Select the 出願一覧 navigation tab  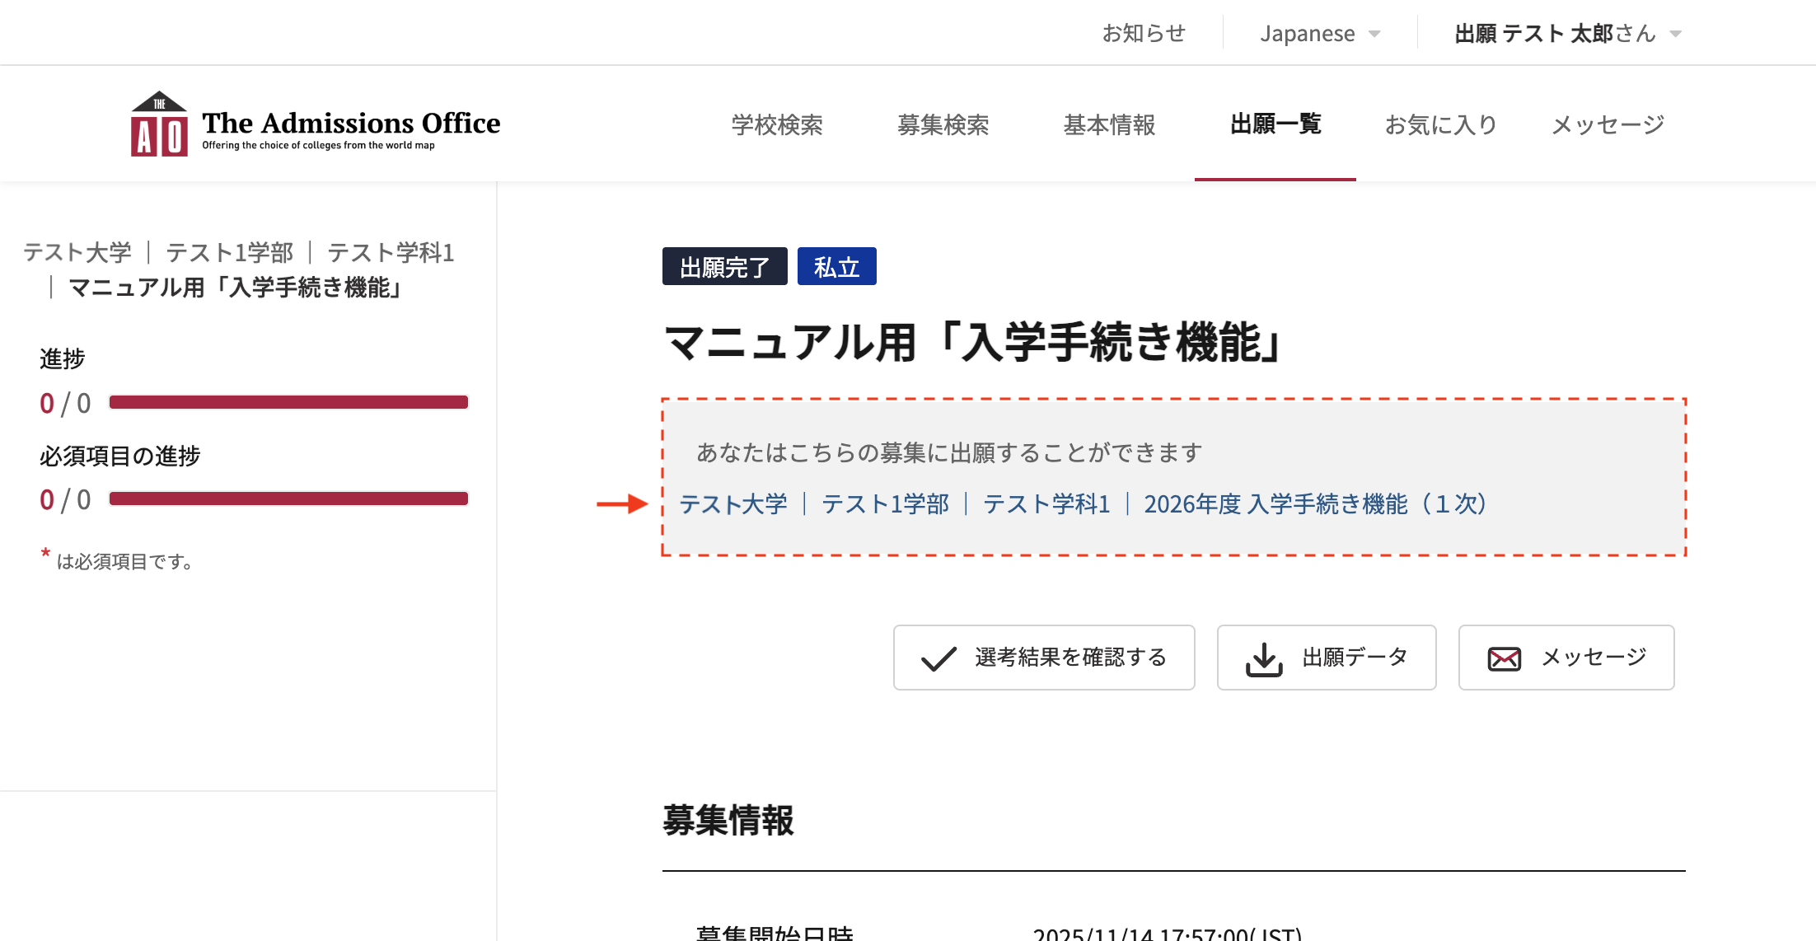(1275, 124)
